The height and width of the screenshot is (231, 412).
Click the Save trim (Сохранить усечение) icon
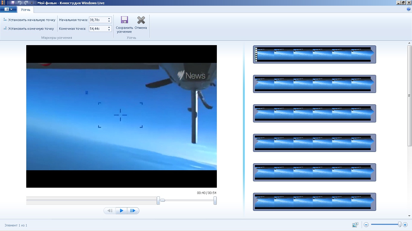[124, 20]
